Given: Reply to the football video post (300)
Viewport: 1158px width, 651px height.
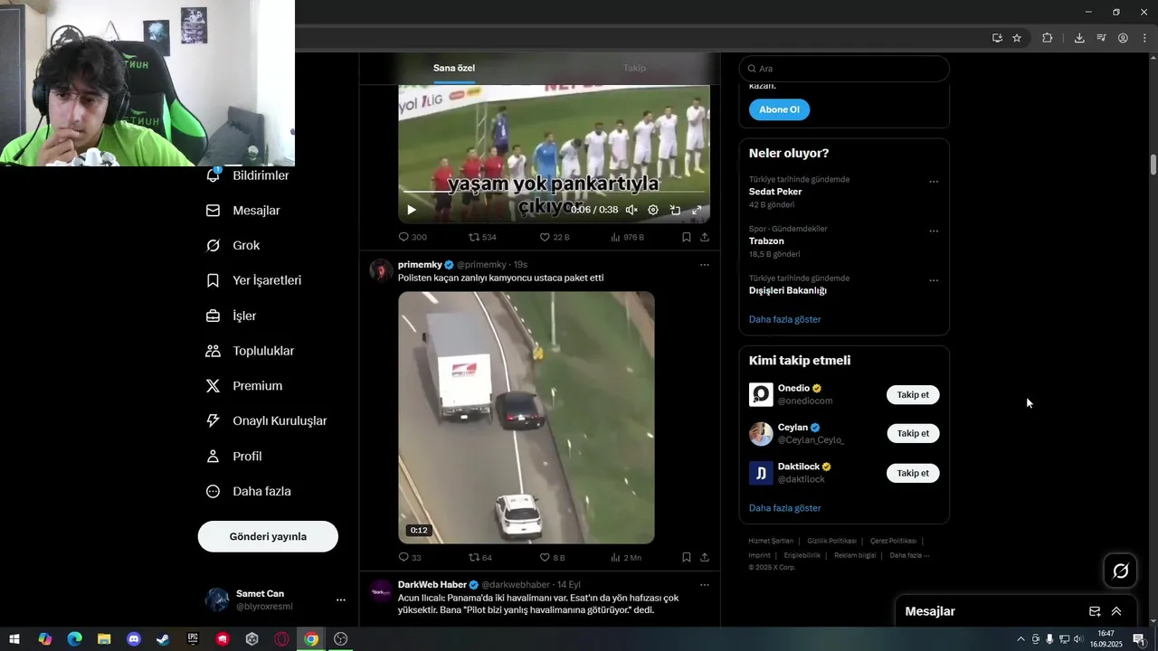Looking at the screenshot, I should coord(413,237).
